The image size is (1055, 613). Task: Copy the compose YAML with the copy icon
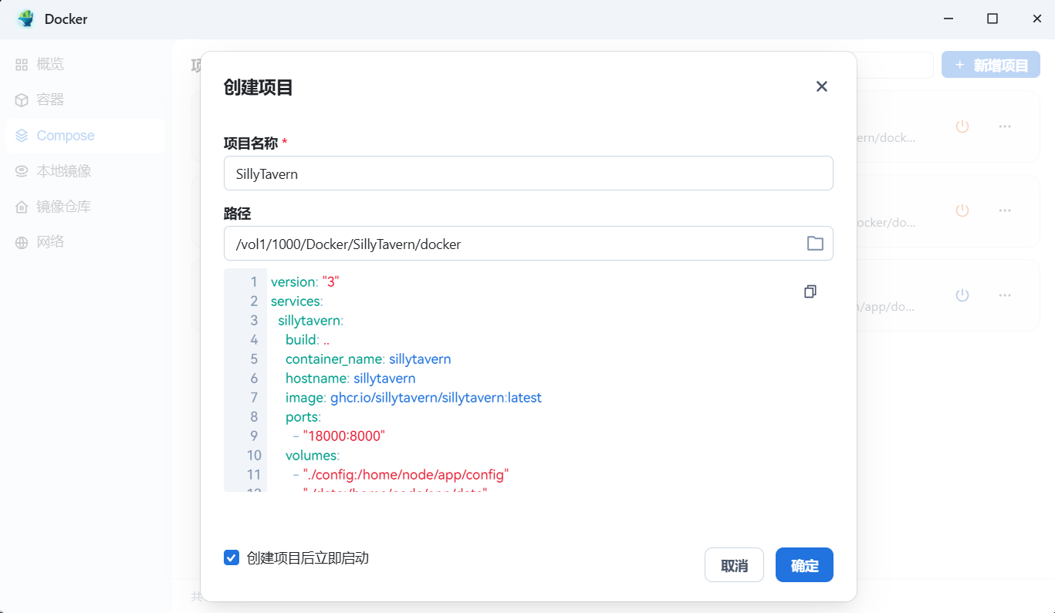[x=810, y=291]
